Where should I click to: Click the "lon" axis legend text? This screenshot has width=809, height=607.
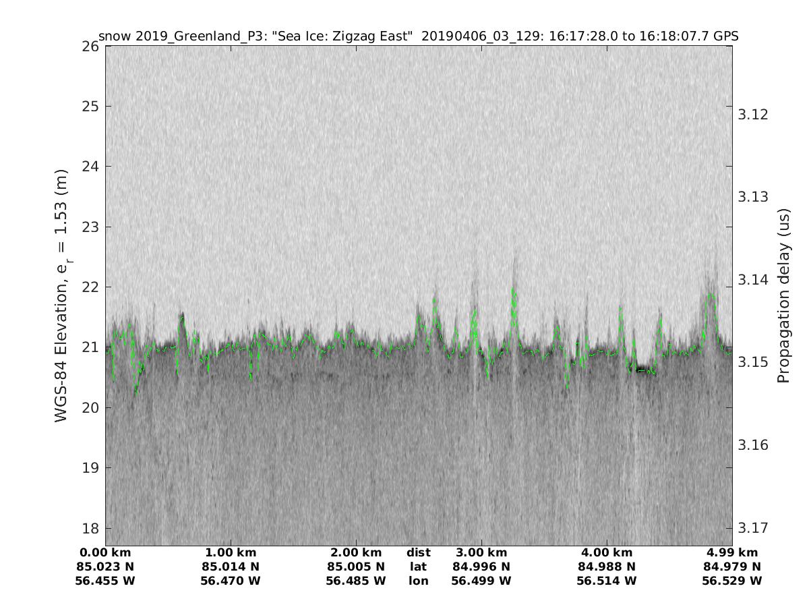pos(419,581)
